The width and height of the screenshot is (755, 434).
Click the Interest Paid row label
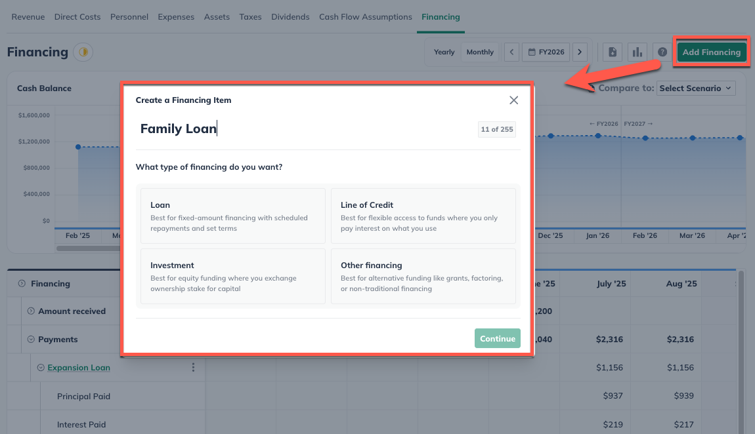(81, 425)
